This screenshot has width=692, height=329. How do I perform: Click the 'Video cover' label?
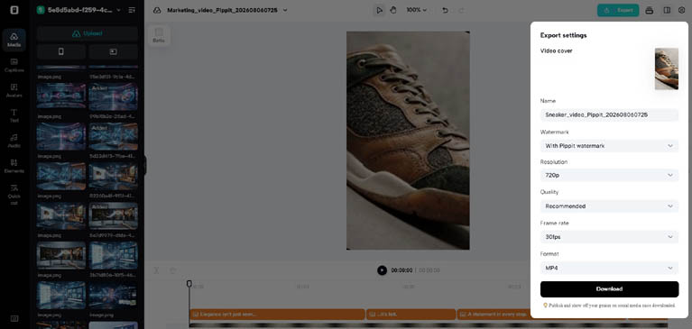(x=556, y=50)
